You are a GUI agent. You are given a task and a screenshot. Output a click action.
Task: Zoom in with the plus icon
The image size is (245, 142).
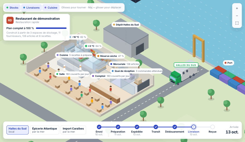[237, 8]
